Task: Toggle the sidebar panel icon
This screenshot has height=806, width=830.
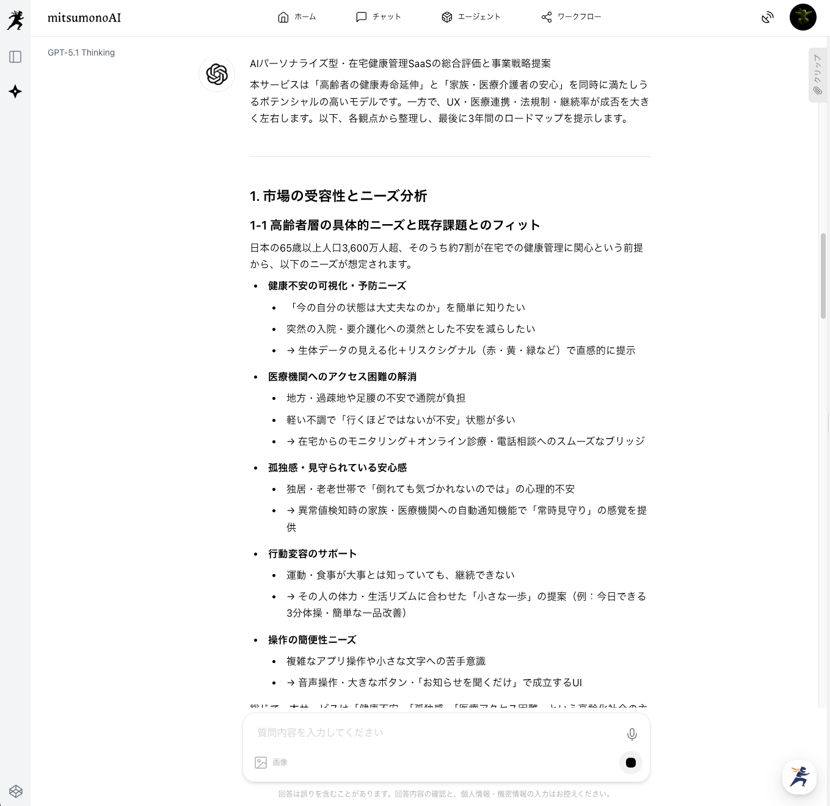Action: coord(15,57)
